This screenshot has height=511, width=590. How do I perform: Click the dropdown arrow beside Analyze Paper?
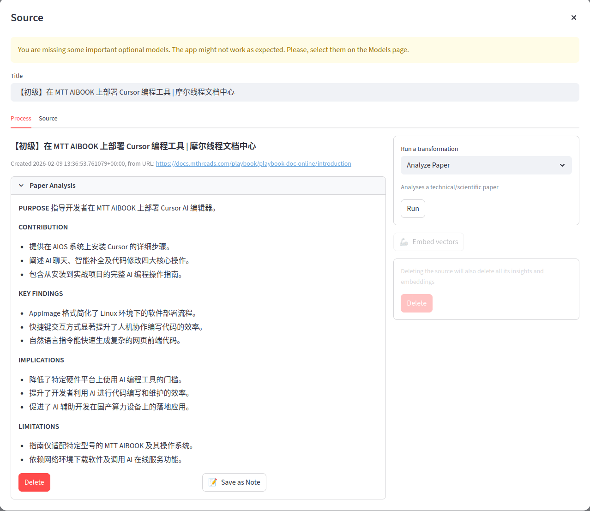562,165
